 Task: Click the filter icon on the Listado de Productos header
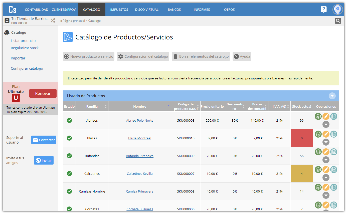pos(332,96)
